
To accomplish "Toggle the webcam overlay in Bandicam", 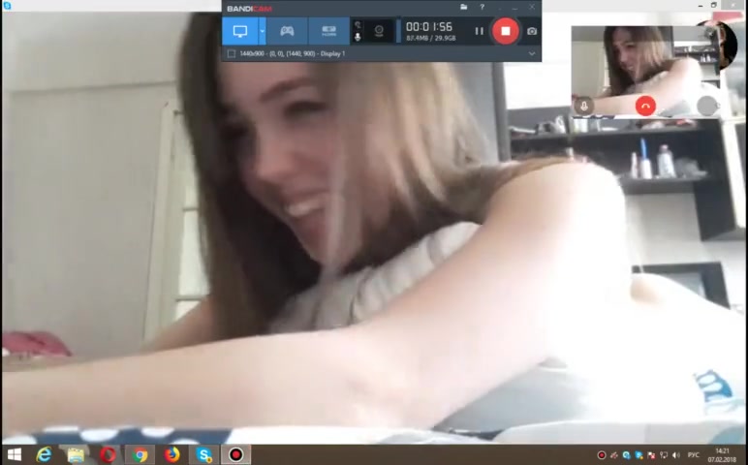I will coord(378,31).
